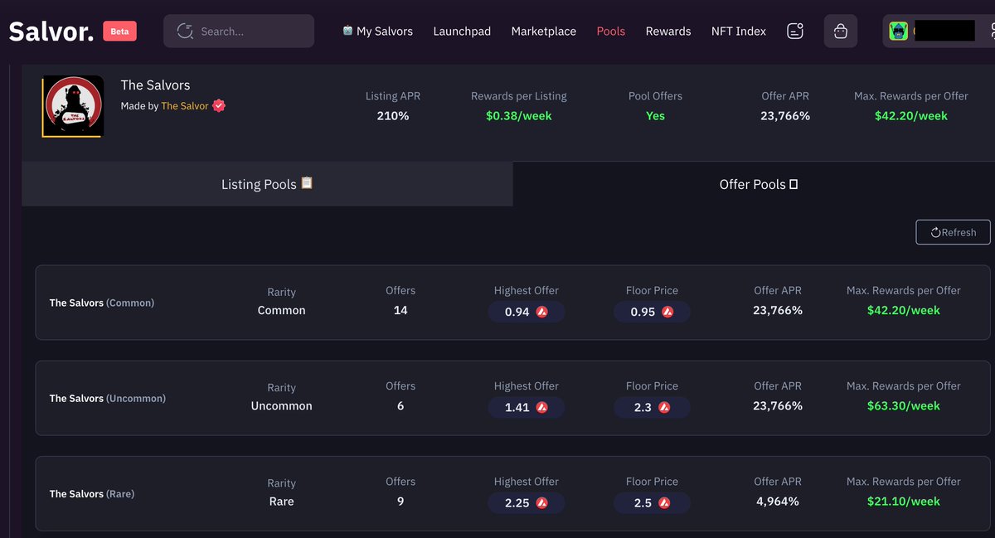Click Common row floor price 0.95
Viewport: 995px width, 538px height.
tap(652, 312)
